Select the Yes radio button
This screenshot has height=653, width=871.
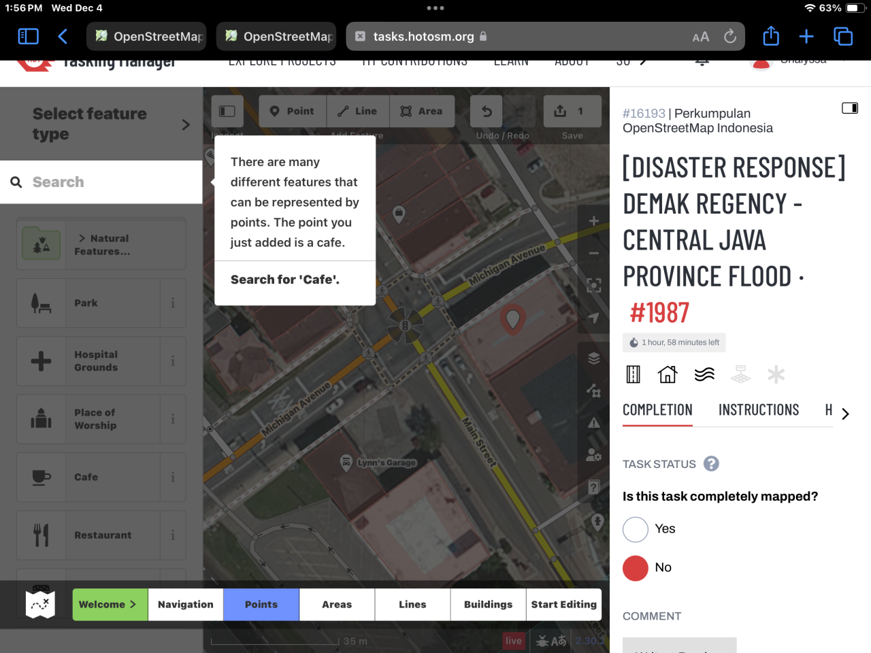(x=636, y=529)
